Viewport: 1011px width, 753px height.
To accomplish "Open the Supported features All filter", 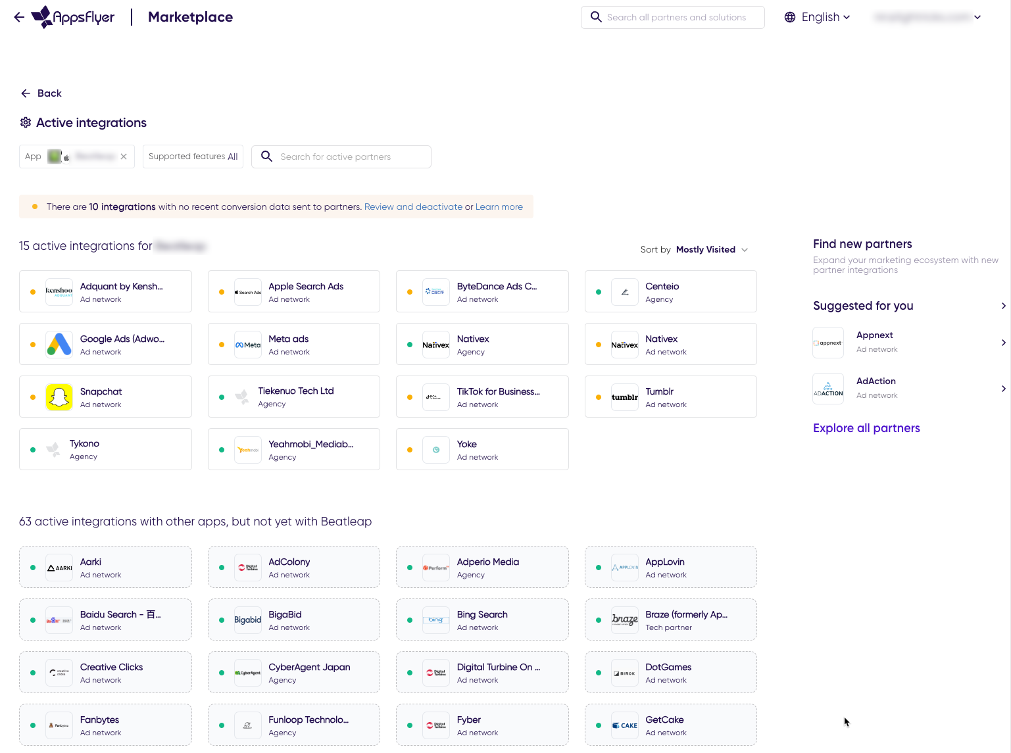I will 193,156.
